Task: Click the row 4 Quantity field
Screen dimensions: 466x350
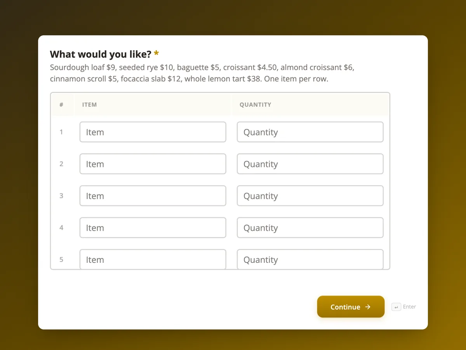Action: (x=310, y=227)
